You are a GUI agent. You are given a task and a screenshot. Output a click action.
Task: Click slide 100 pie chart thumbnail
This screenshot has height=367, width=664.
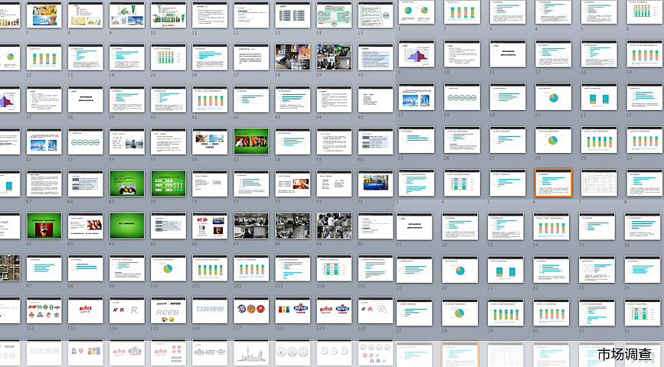[x=168, y=268]
